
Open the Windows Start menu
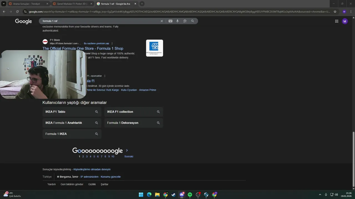(x=141, y=195)
